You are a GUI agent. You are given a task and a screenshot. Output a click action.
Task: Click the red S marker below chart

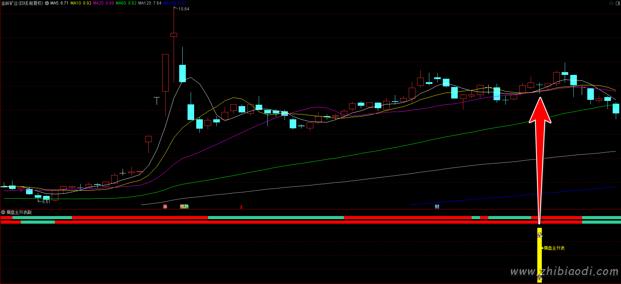pyautogui.click(x=241, y=207)
